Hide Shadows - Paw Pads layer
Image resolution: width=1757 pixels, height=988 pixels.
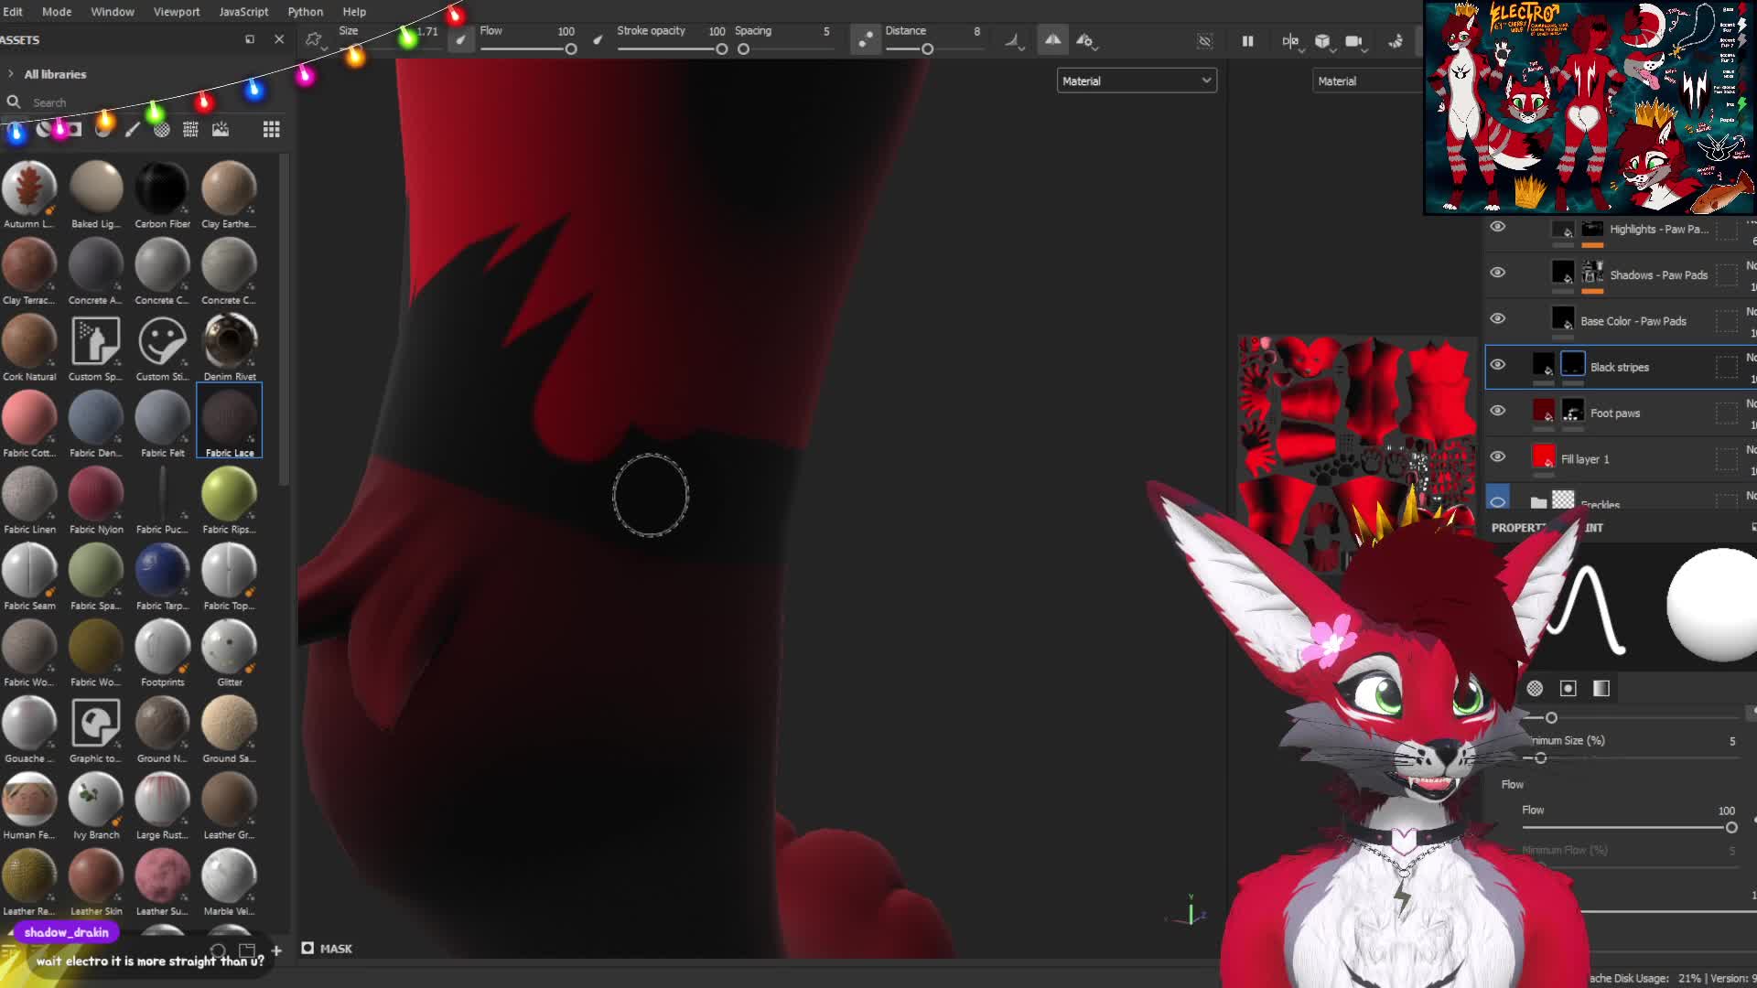pyautogui.click(x=1498, y=273)
